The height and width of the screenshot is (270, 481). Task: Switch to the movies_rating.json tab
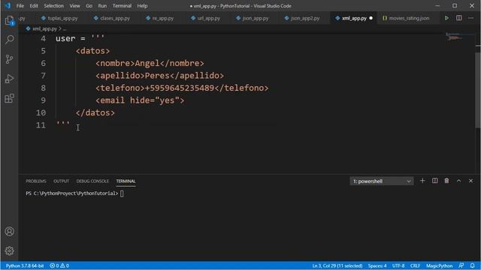(406, 18)
